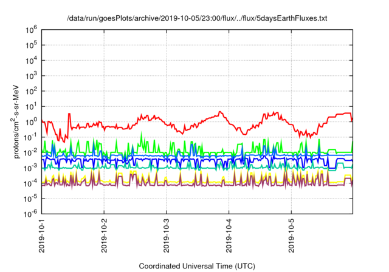Select the 10^-2 y-axis label
Image resolution: width=389 pixels, height=272 pixels.
tap(30, 153)
